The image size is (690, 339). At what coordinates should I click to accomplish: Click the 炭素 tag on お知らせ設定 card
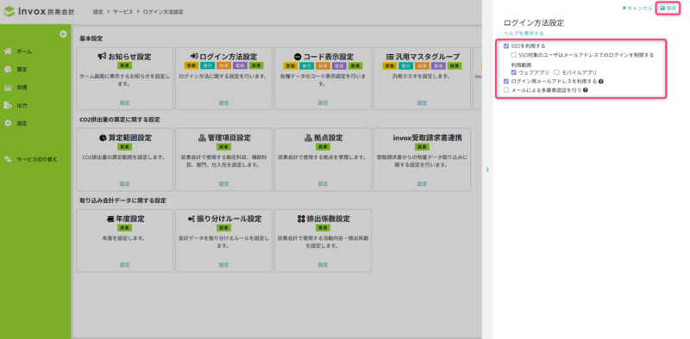124,66
